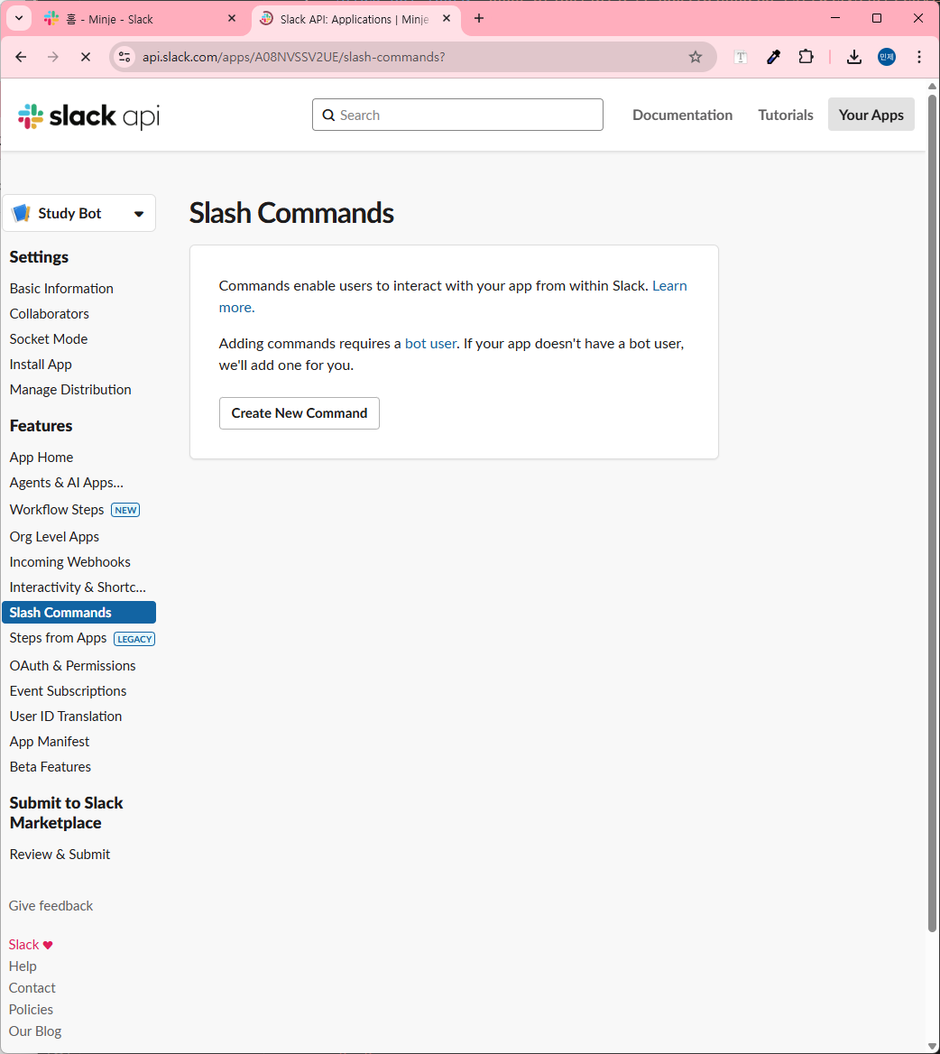Open the site information icon in address bar
Viewport: 940px width, 1054px height.
click(124, 57)
